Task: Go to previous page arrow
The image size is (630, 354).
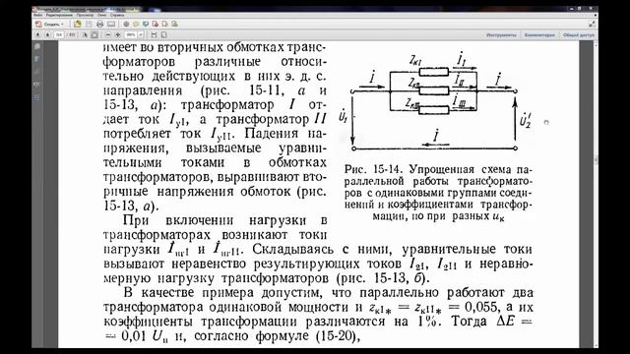Action: (37, 35)
